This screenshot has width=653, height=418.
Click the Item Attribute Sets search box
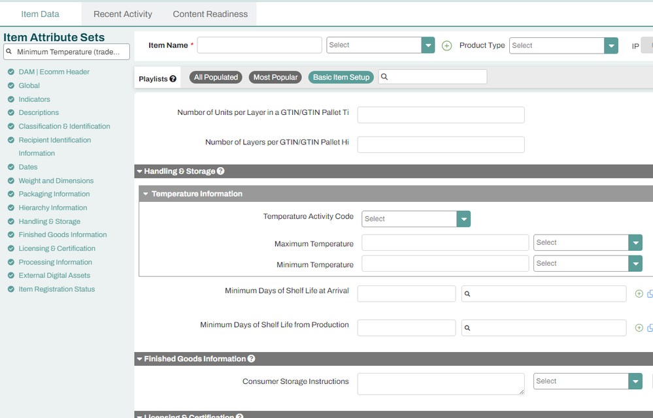67,52
